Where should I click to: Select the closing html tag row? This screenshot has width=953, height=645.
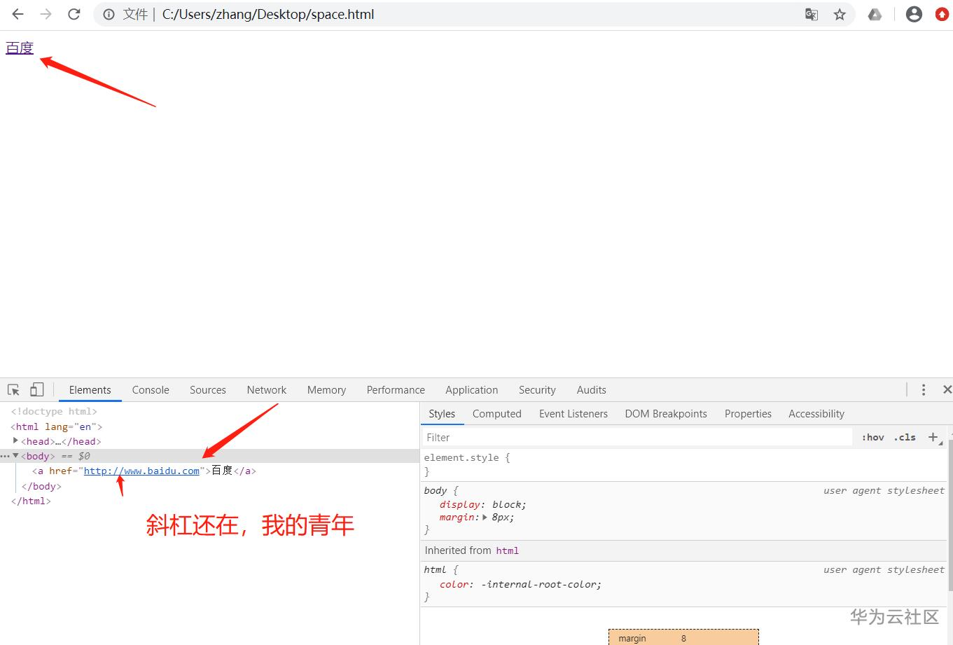(31, 501)
